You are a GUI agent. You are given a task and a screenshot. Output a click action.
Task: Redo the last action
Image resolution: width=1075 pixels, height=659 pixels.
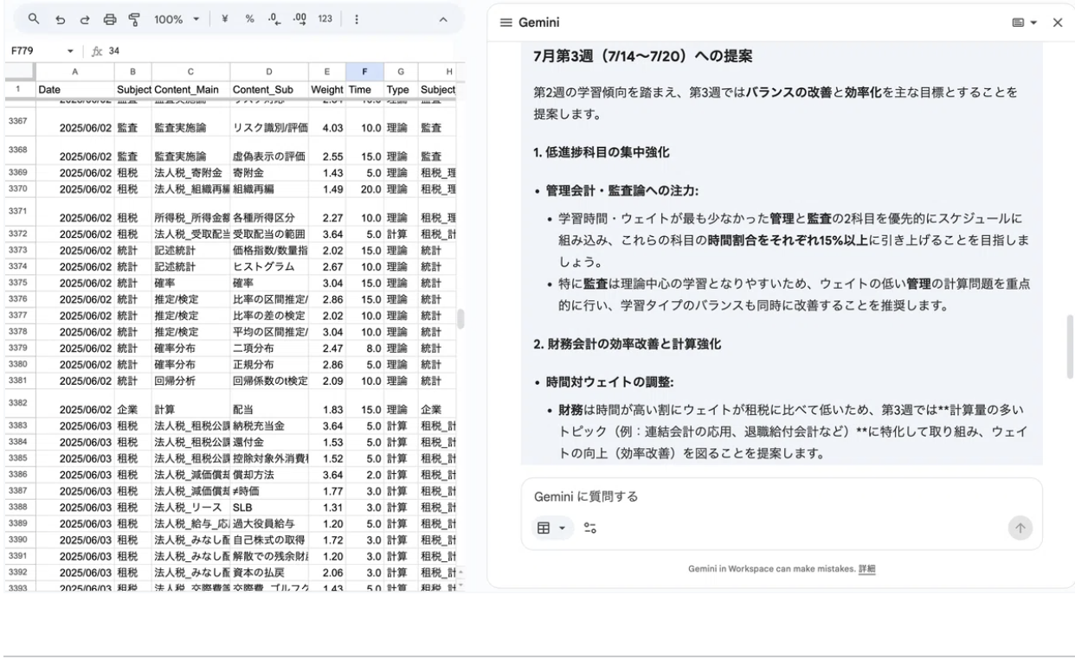(84, 18)
